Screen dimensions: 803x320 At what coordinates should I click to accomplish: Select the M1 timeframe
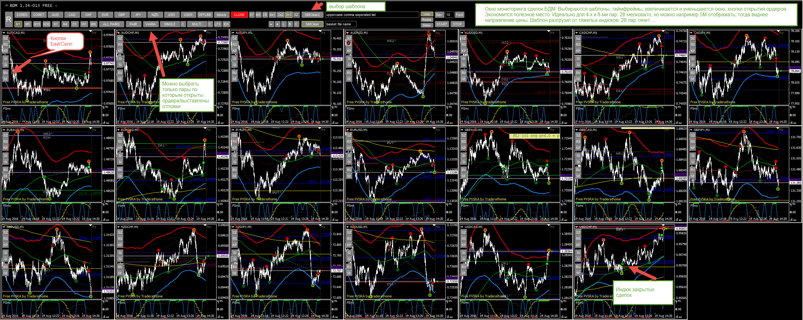(18, 24)
